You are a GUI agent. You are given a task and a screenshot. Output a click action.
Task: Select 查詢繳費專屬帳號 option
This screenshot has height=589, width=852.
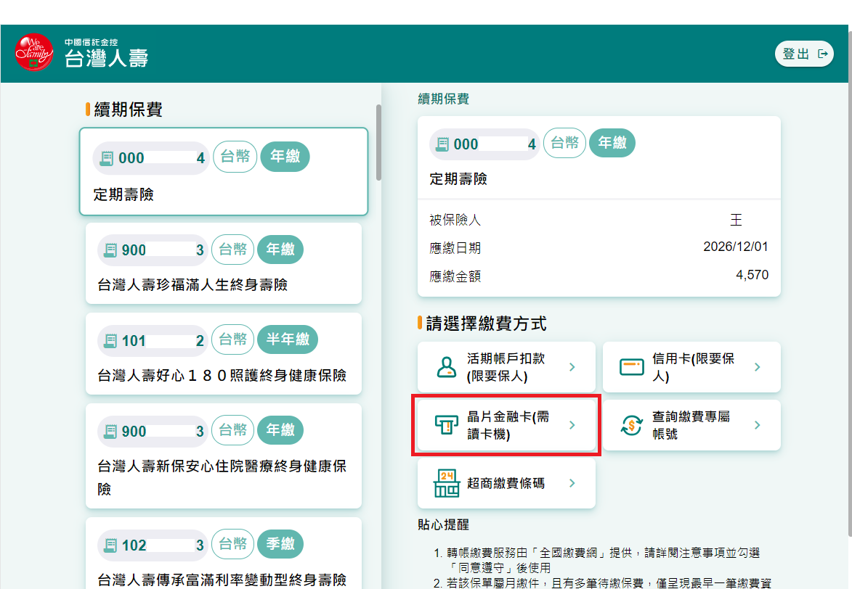pyautogui.click(x=691, y=425)
